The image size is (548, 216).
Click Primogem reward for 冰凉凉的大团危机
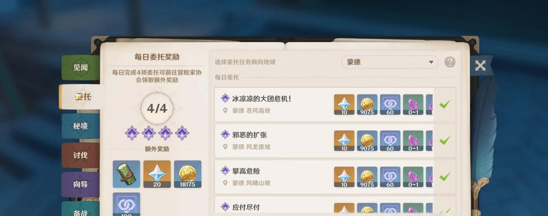(344, 105)
